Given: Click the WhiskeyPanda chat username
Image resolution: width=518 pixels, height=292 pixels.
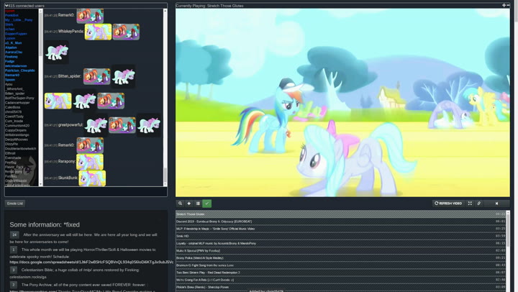Looking at the screenshot, I should [x=71, y=32].
